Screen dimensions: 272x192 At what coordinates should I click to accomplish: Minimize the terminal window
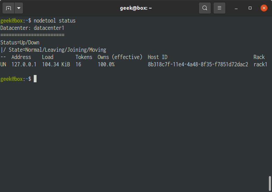[x=236, y=8]
